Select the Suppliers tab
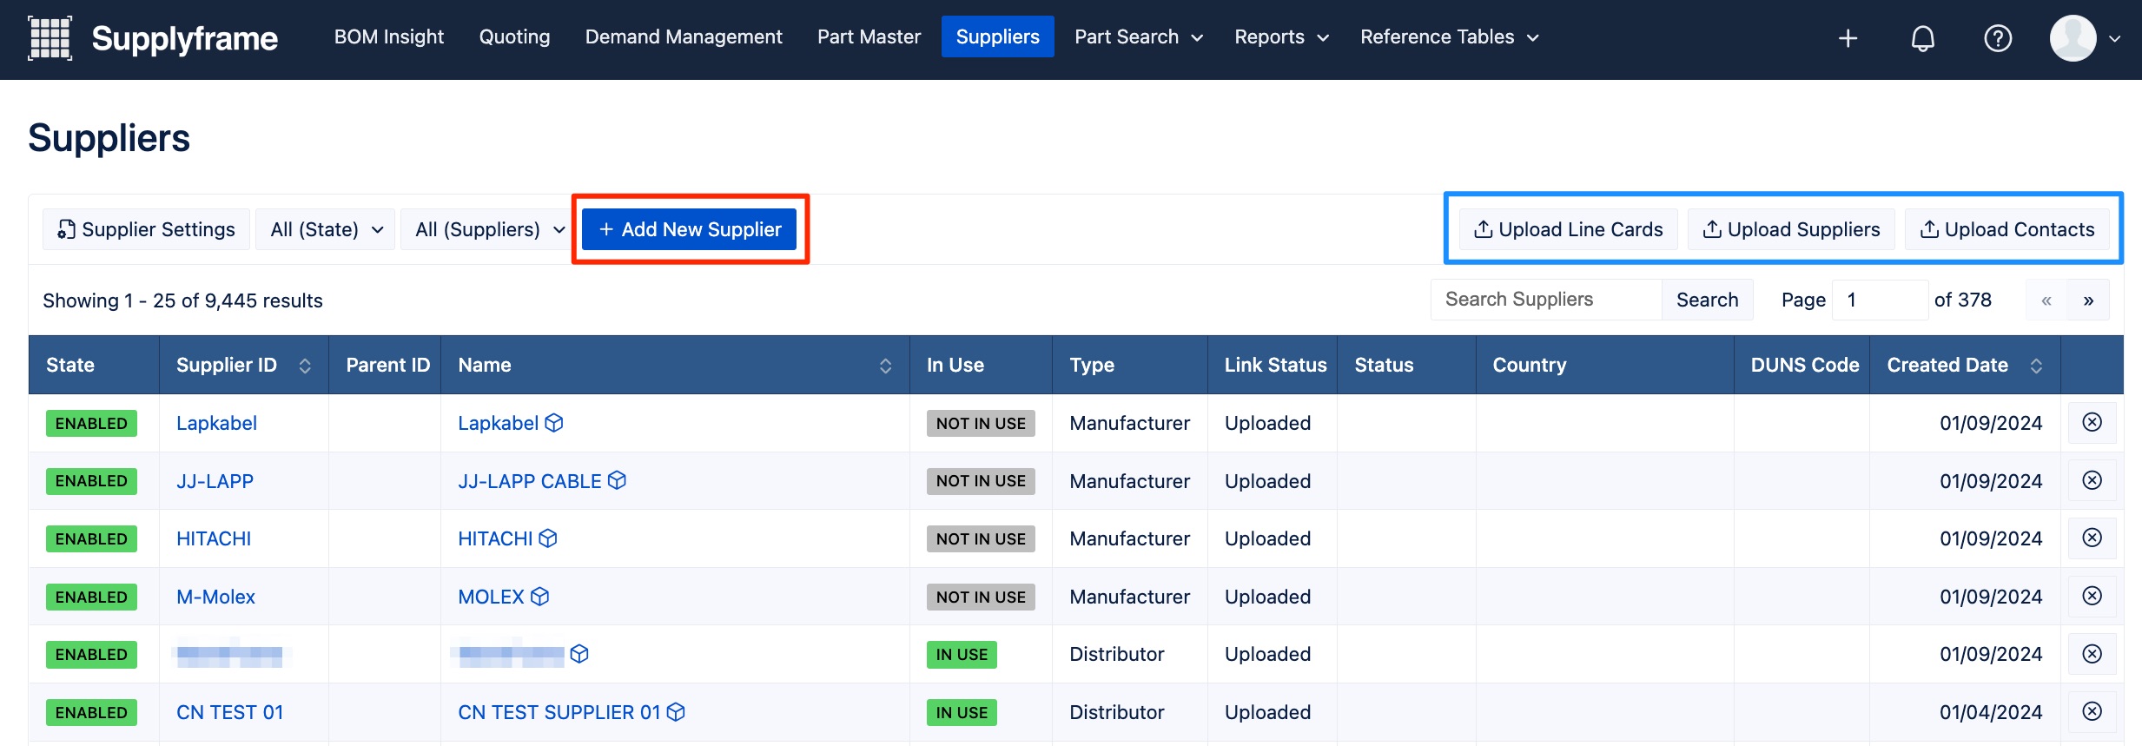Screen dimensions: 2142x746 [x=997, y=36]
